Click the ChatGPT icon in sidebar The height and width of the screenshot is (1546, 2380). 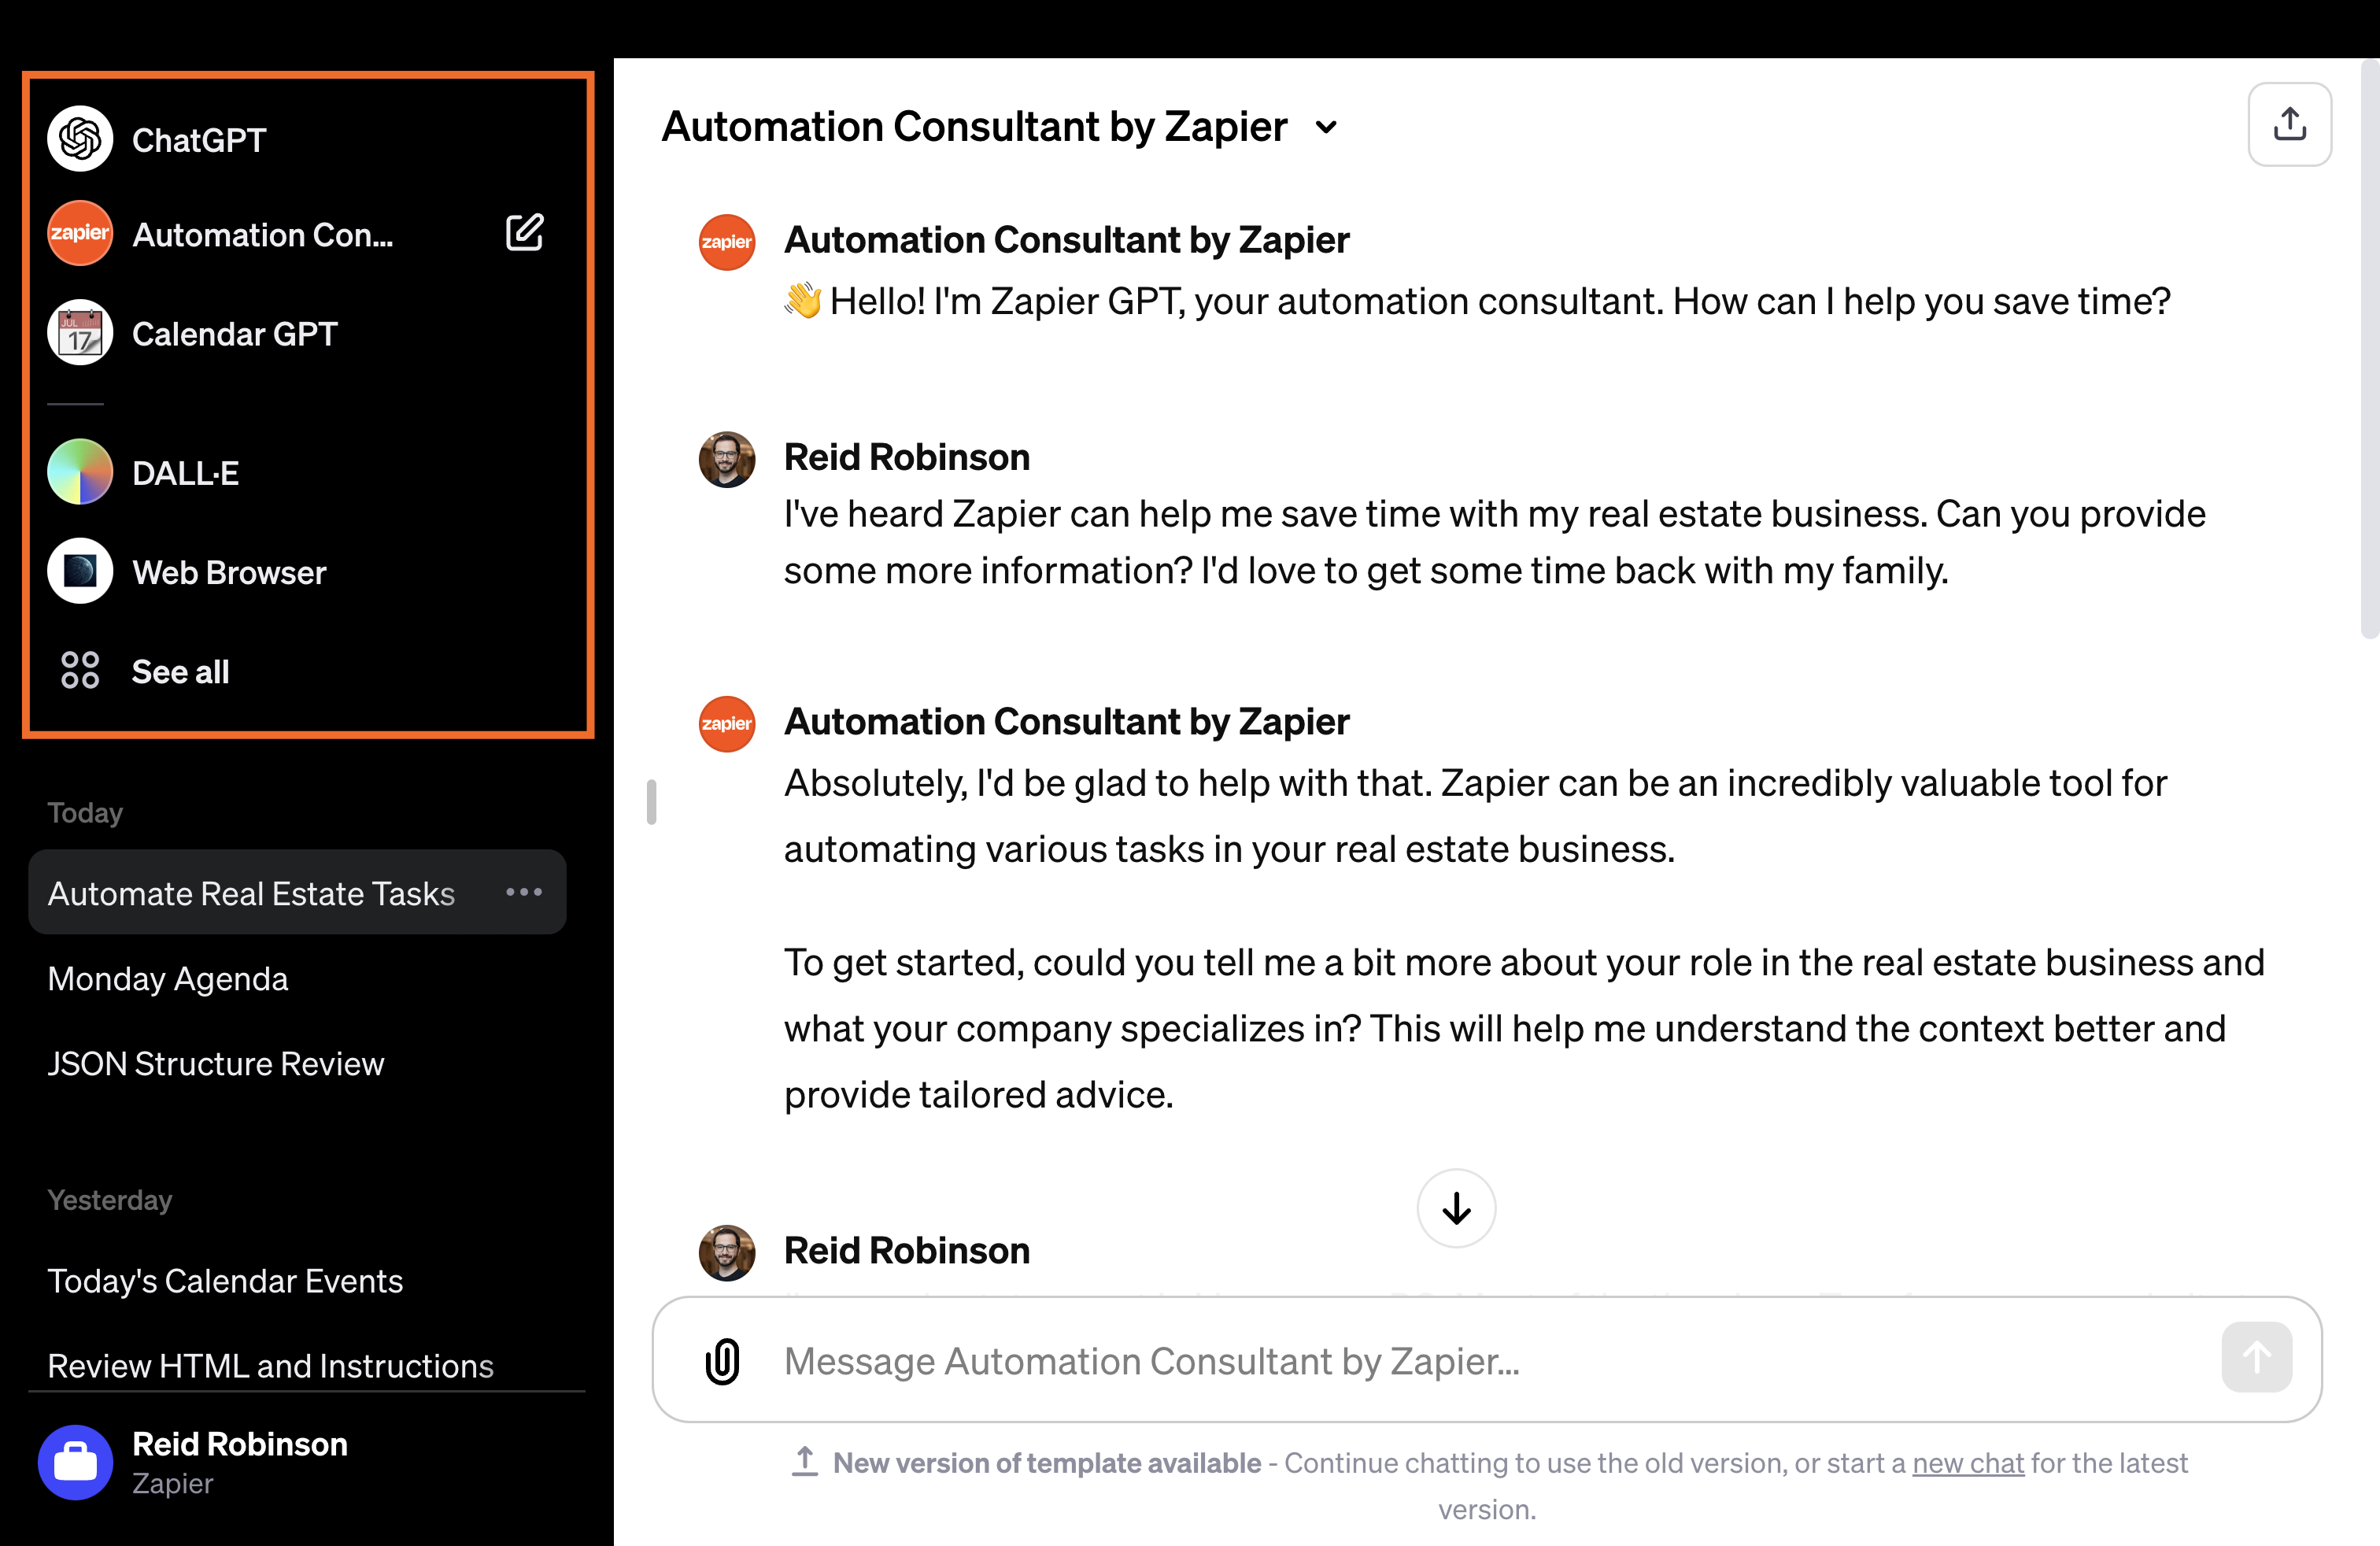[78, 137]
